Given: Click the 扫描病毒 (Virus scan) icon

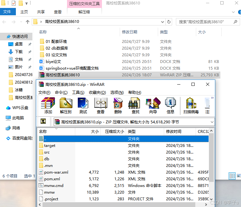Looking at the screenshot, I should click(191, 106).
